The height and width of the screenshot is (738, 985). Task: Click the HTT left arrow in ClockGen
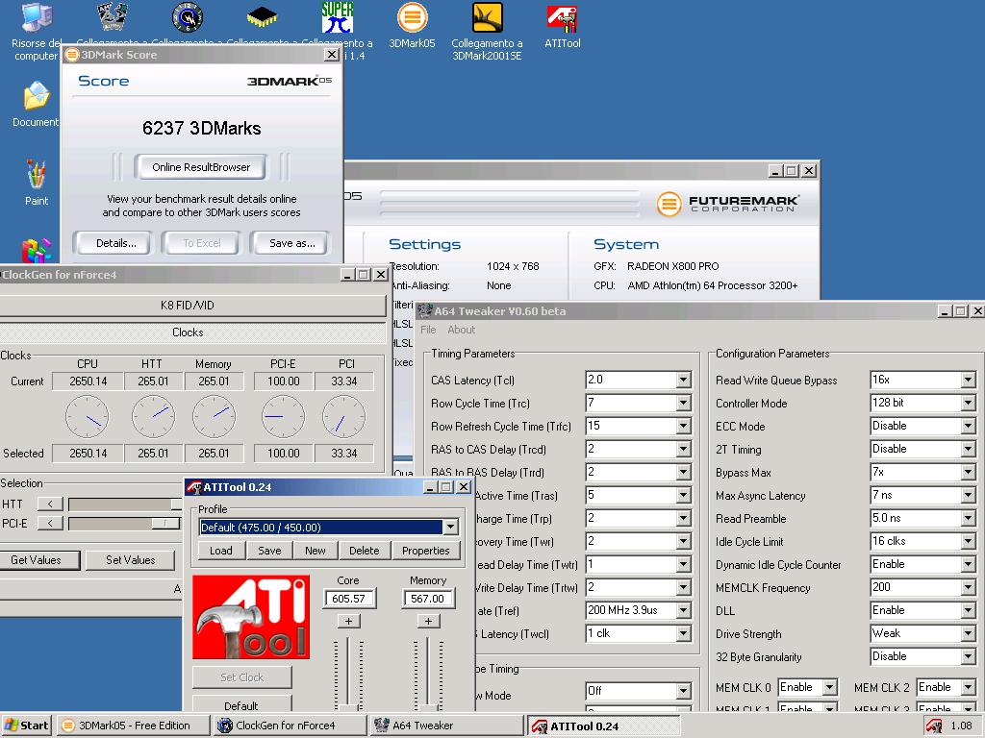click(x=50, y=504)
